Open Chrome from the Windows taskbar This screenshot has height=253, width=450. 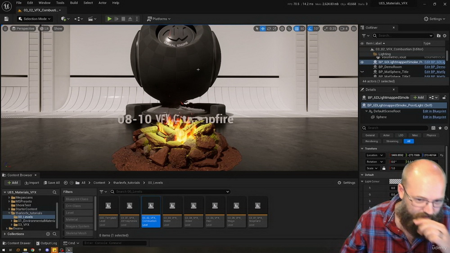click(x=32, y=250)
